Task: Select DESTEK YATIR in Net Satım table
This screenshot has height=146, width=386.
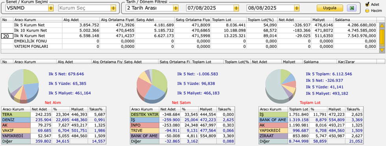Action: [x=145, y=114]
